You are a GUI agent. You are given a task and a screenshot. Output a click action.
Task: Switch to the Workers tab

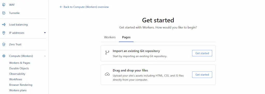coord(110,37)
